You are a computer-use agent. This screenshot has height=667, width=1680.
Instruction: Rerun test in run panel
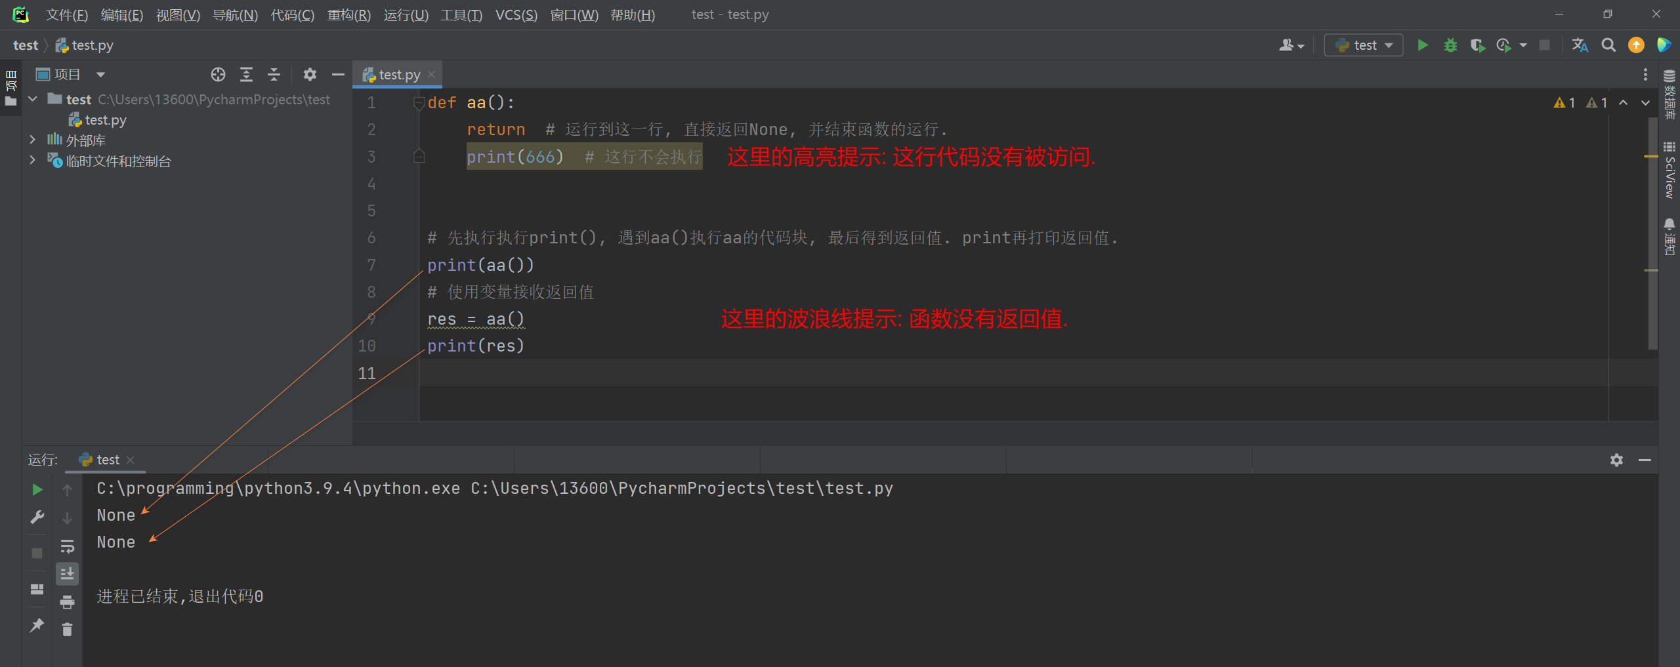click(37, 489)
